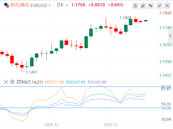Toggle the RSI3:62.88 purple line
This screenshot has width=173, height=129.
(x=97, y=82)
